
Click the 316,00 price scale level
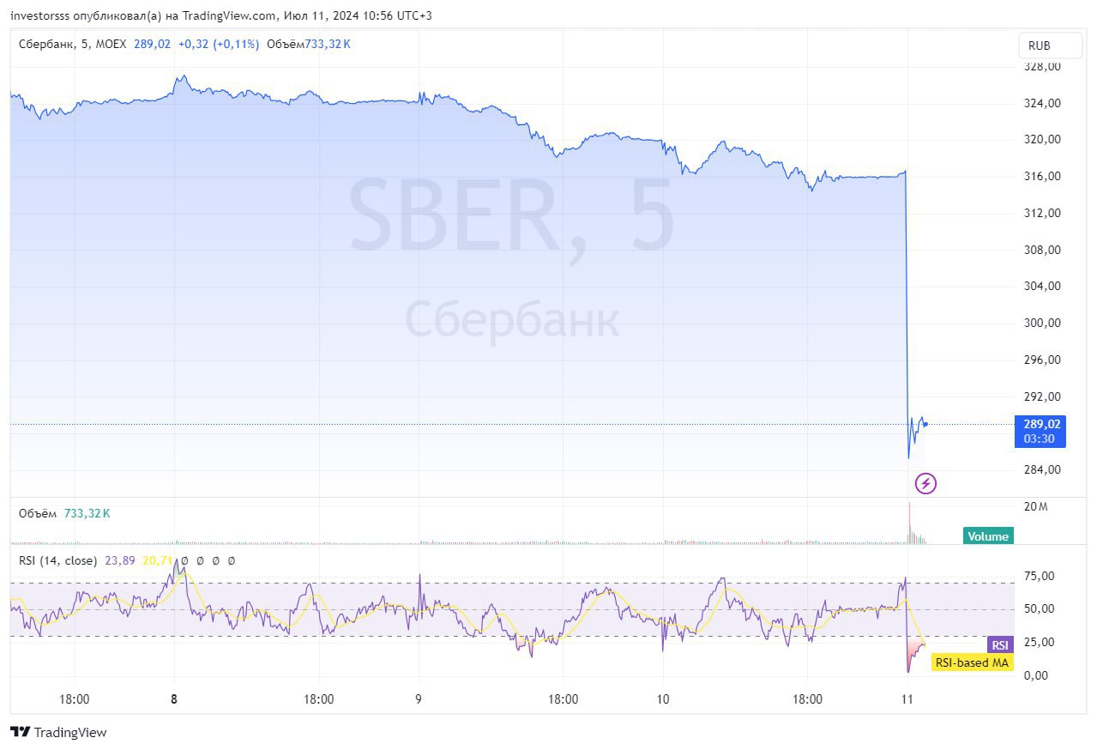click(1042, 177)
